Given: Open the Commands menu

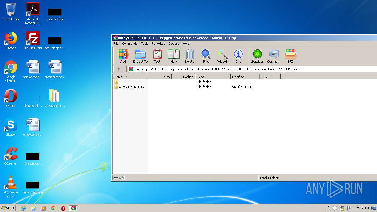Looking at the screenshot, I should pos(130,44).
